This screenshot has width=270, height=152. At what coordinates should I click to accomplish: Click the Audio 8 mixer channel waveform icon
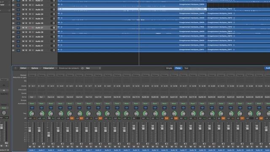click(x=98, y=108)
